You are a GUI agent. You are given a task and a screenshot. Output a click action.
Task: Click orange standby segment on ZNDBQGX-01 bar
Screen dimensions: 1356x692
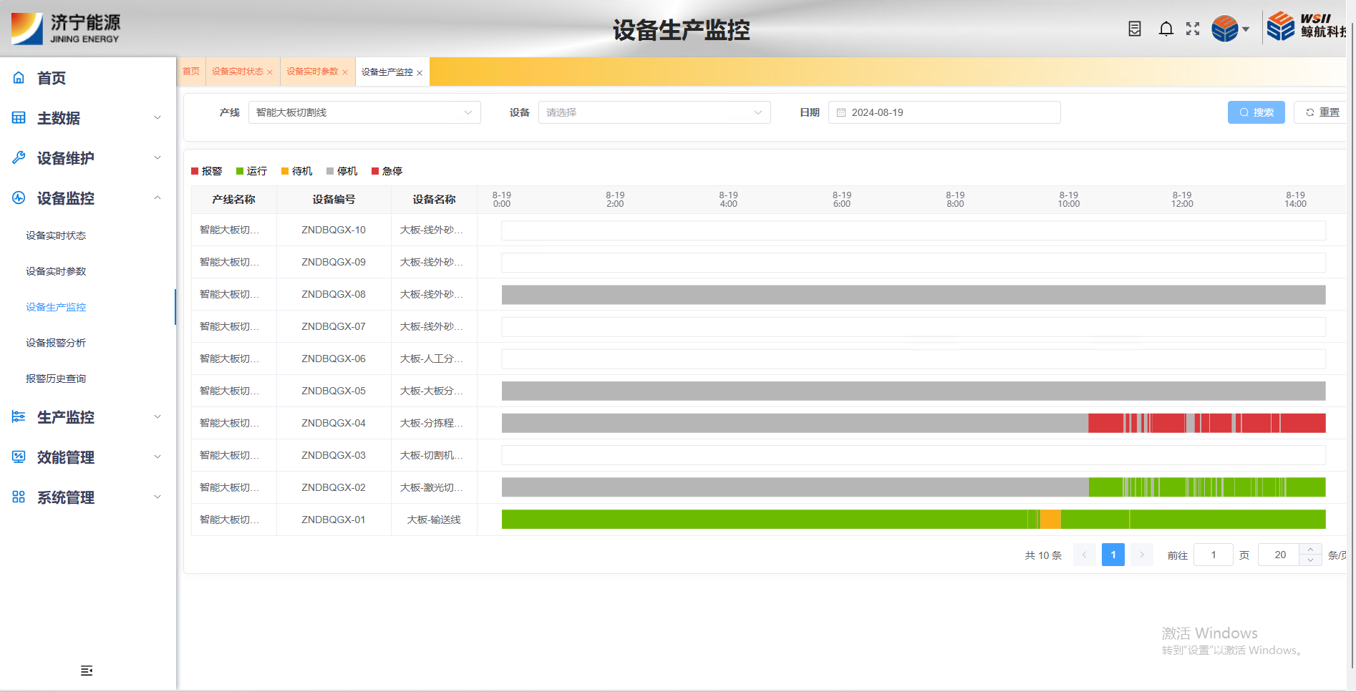coord(1050,520)
